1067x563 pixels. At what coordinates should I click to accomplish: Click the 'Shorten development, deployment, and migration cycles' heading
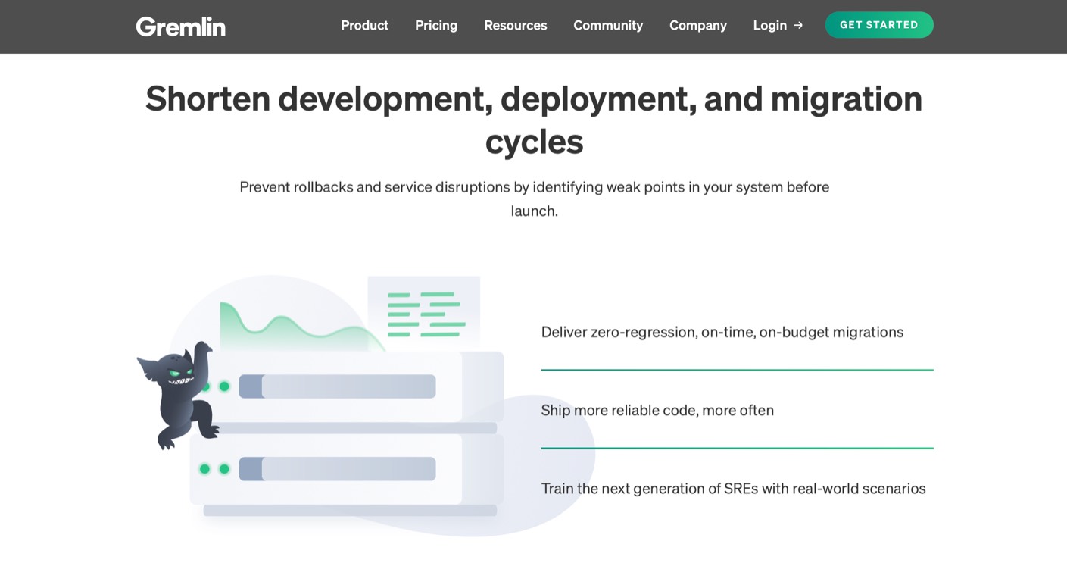click(534, 120)
